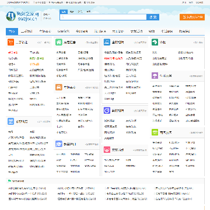The width and height of the screenshot is (210, 210).
Task: Focus the main search input field
Action: click(x=103, y=17)
